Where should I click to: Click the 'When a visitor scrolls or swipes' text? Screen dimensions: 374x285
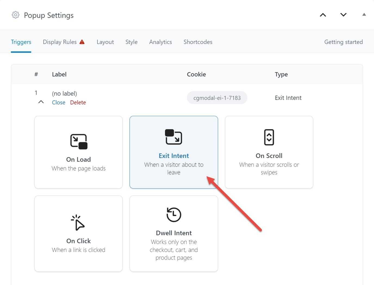tap(269, 168)
